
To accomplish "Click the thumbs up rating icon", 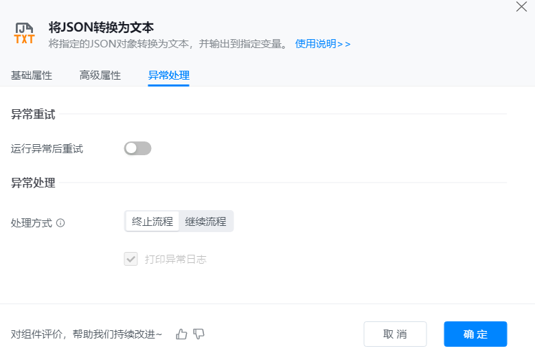I will pyautogui.click(x=181, y=334).
